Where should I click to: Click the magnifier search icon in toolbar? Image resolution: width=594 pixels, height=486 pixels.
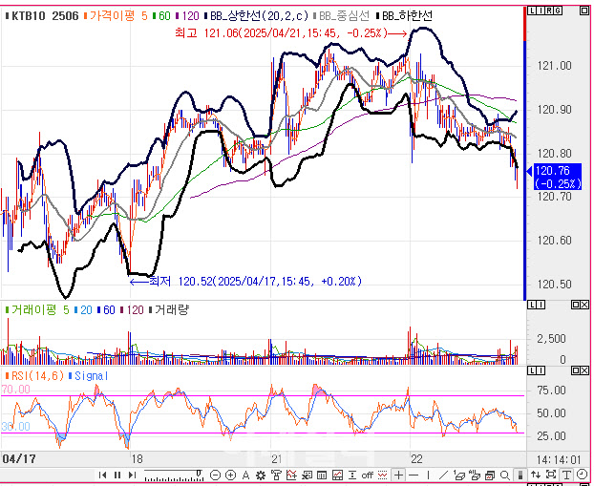point(504,475)
